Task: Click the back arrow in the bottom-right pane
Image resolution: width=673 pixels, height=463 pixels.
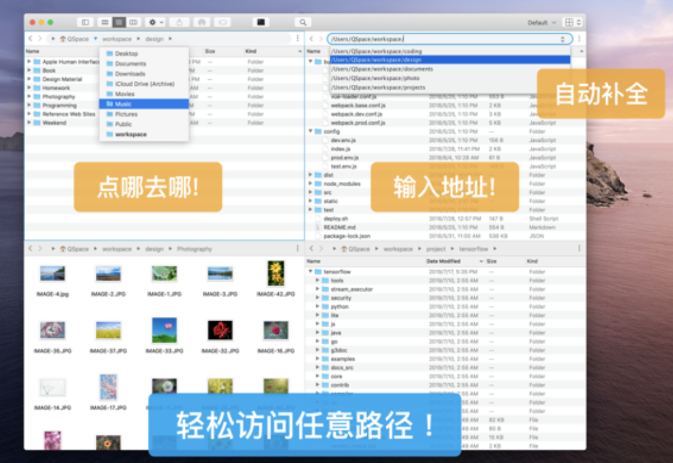Action: (x=313, y=249)
